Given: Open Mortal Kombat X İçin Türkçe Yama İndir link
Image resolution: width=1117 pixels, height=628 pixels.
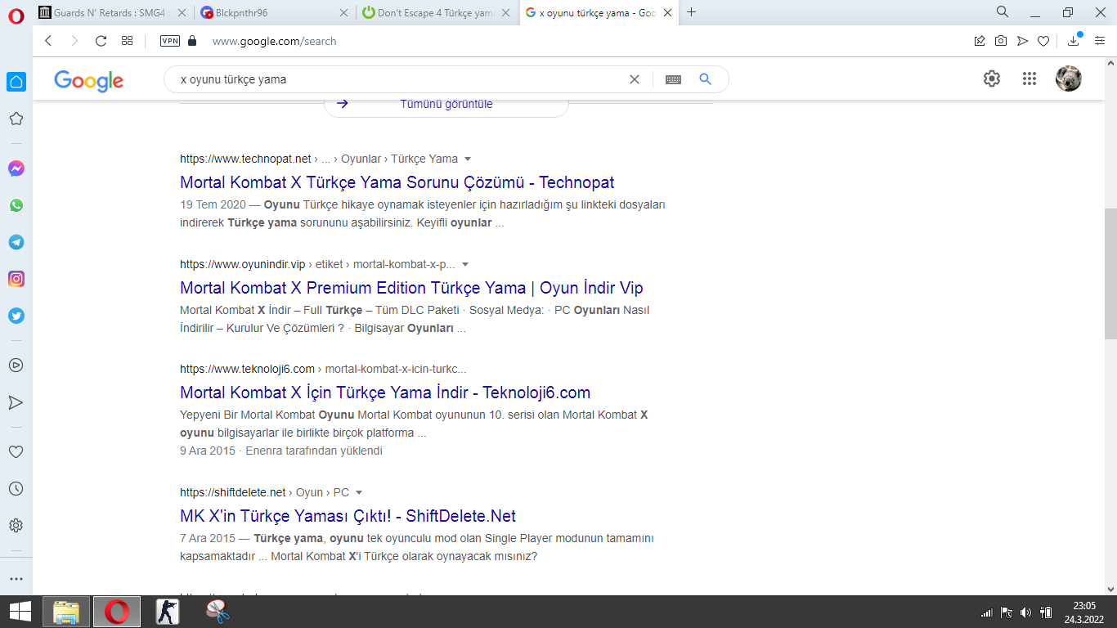Looking at the screenshot, I should (x=385, y=392).
